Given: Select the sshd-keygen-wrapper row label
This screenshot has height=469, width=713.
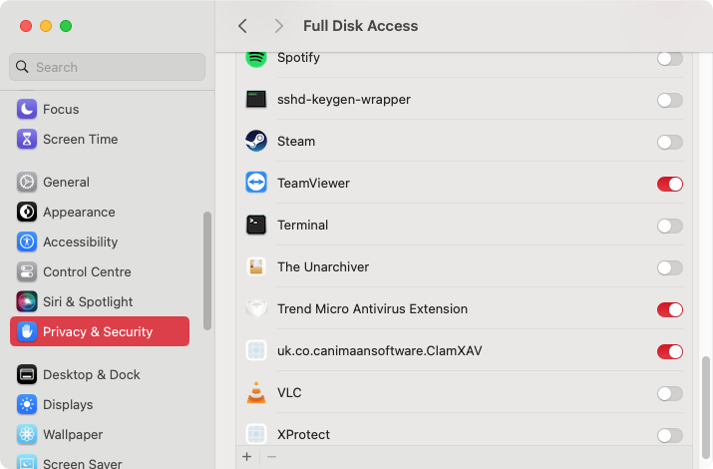Looking at the screenshot, I should (344, 100).
